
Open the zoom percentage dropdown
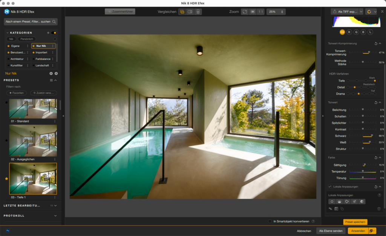pyautogui.click(x=276, y=12)
